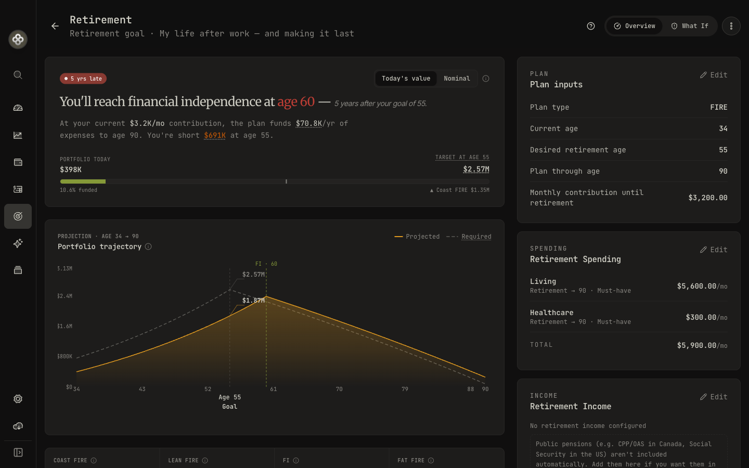Open the settings gear in sidebar
749x468 pixels.
pos(18,399)
